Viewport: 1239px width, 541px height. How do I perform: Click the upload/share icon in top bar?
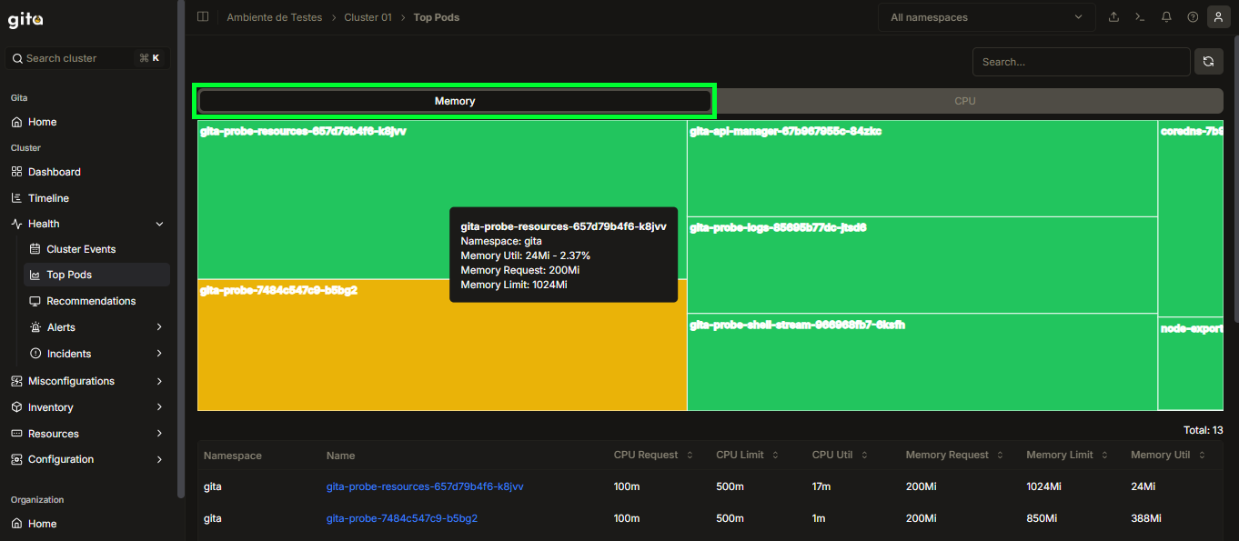(x=1113, y=17)
